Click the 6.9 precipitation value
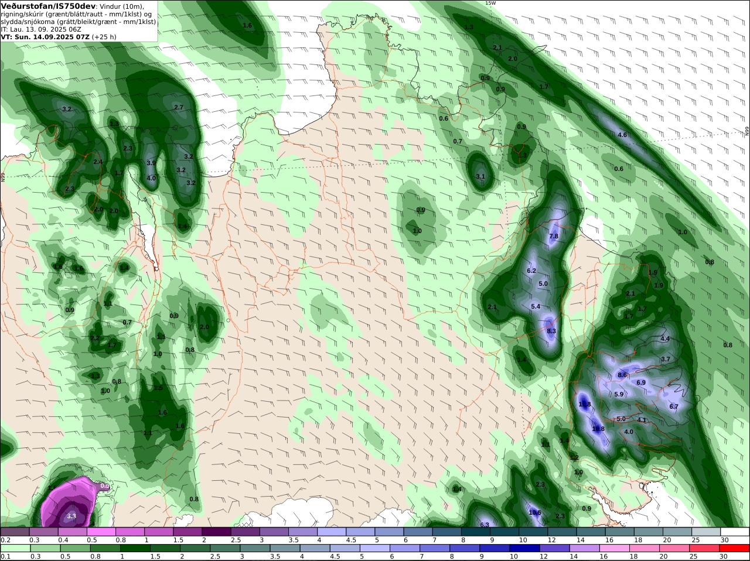Screen dimensions: 750x561 [x=641, y=382]
